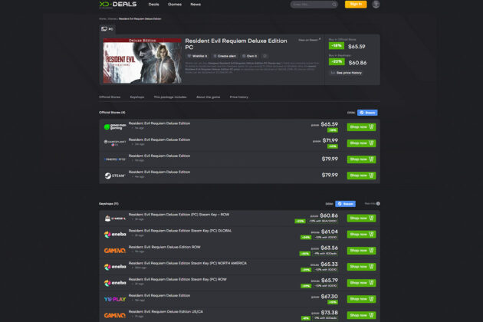Jump to This package includes tab
The image size is (483, 322).
click(170, 97)
